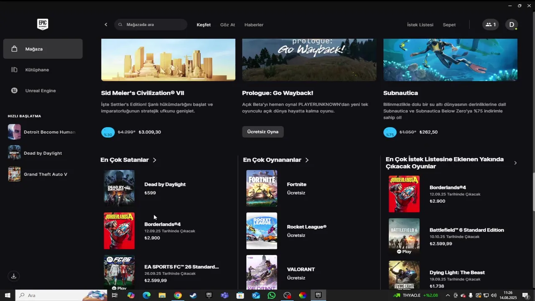Click the Epic Games logo

point(43,24)
